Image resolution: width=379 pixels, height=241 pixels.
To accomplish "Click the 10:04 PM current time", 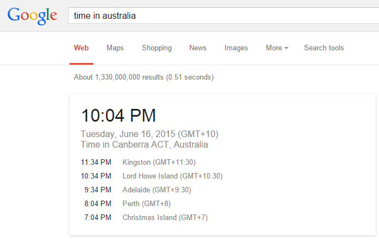I will tap(119, 116).
